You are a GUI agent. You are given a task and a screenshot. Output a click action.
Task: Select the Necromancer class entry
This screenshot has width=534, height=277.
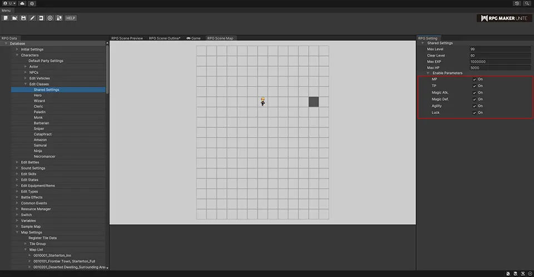click(44, 156)
